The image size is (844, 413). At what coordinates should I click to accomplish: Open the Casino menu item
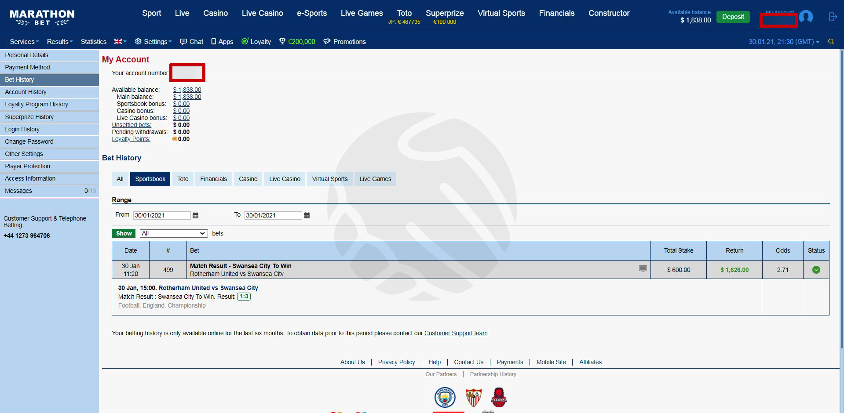click(216, 13)
